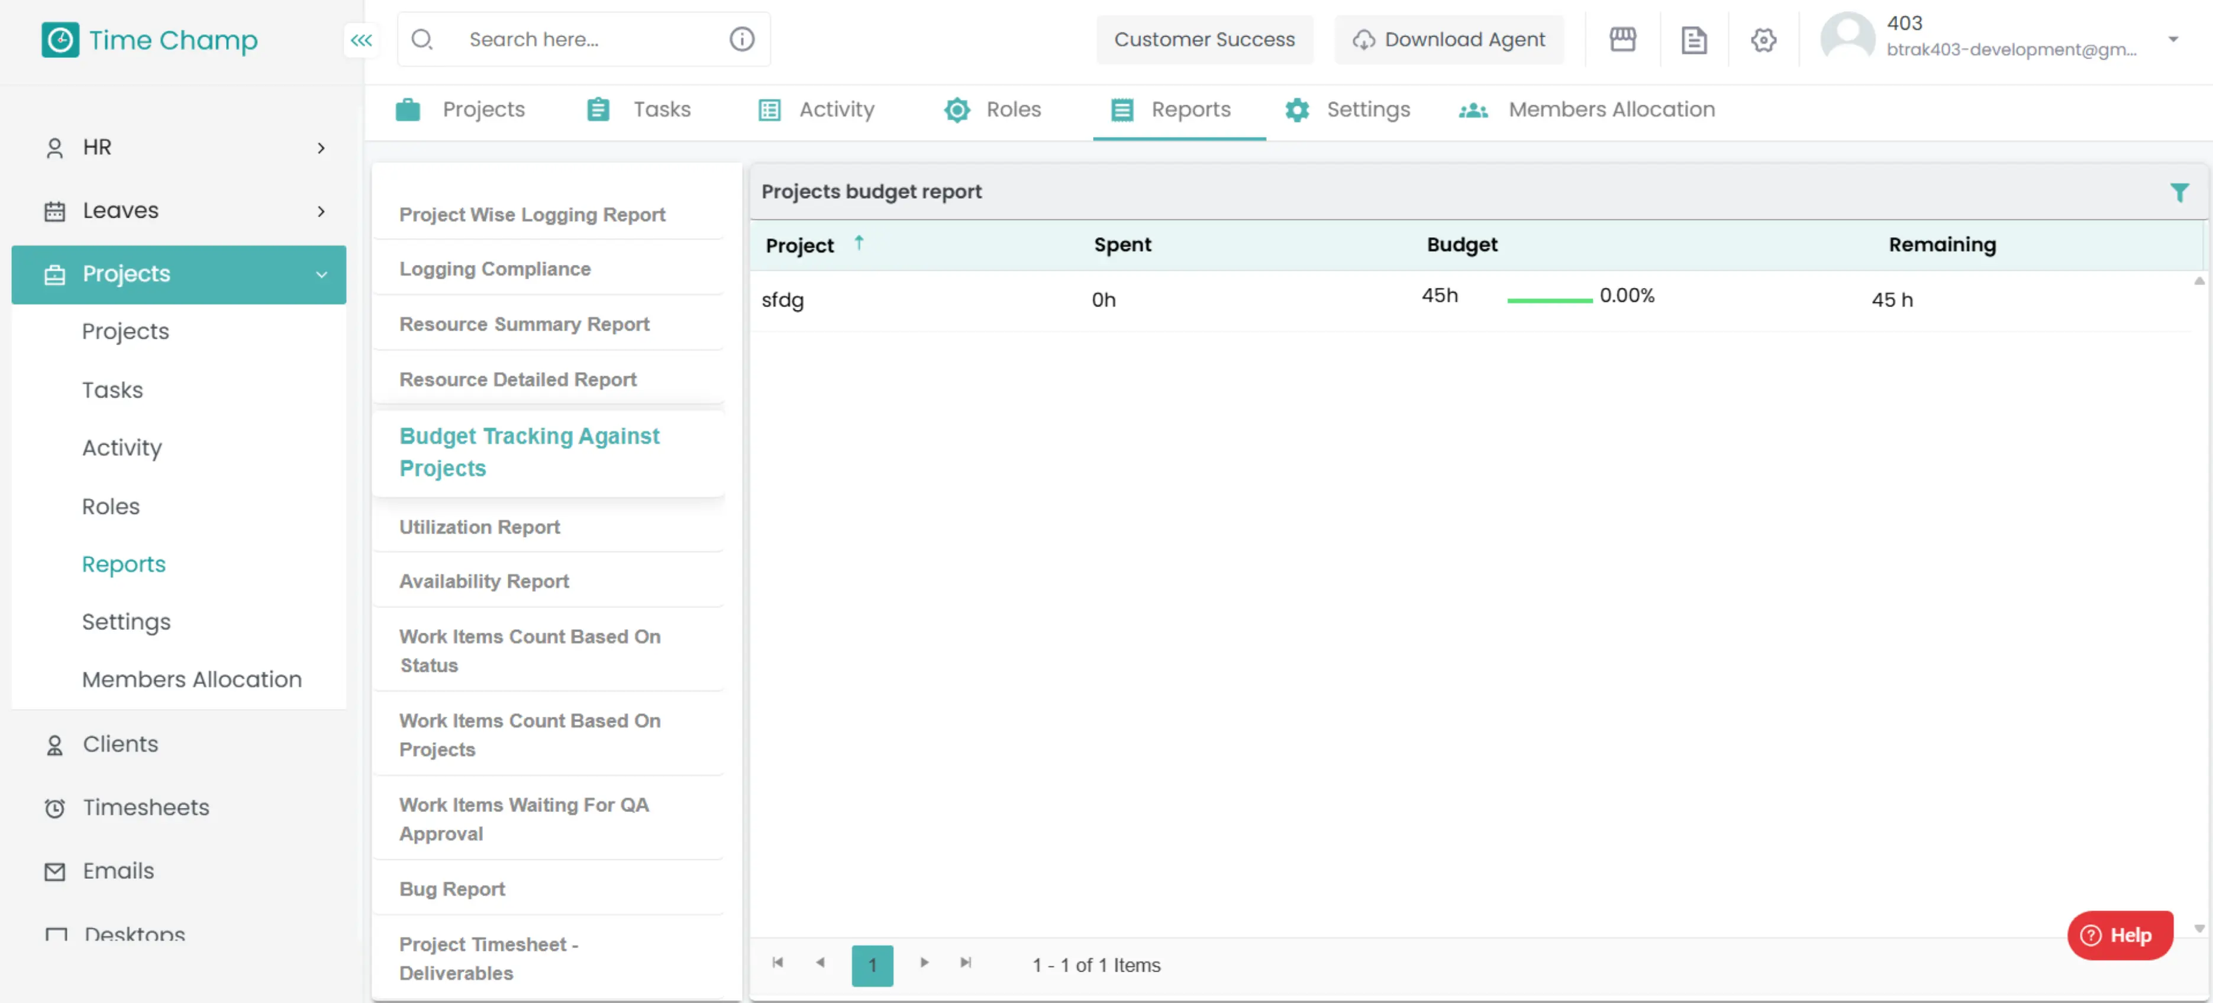
Task: Sort by Project column arrow
Action: coord(858,244)
